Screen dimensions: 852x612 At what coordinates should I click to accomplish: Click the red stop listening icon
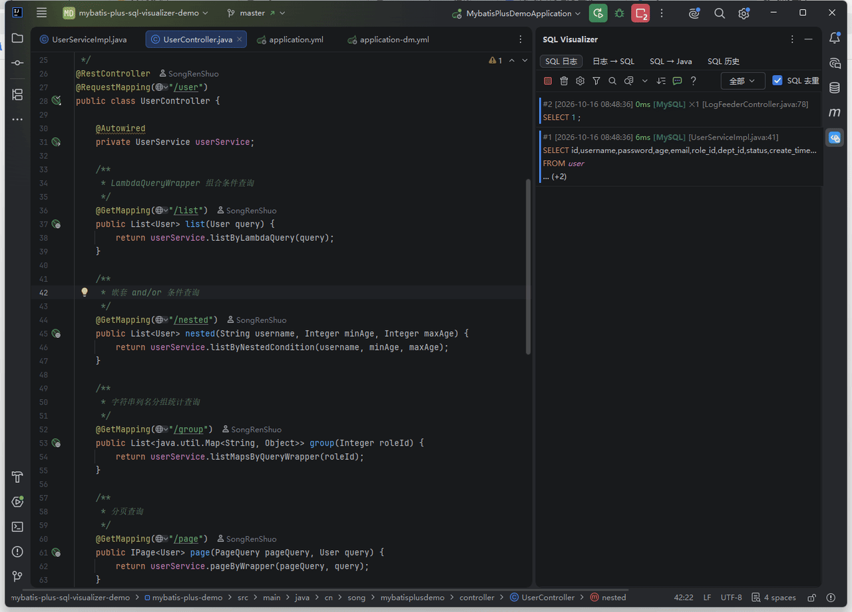click(x=548, y=80)
